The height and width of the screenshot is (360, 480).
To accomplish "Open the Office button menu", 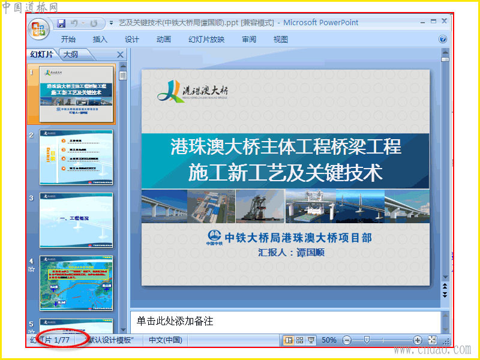I will (38, 29).
